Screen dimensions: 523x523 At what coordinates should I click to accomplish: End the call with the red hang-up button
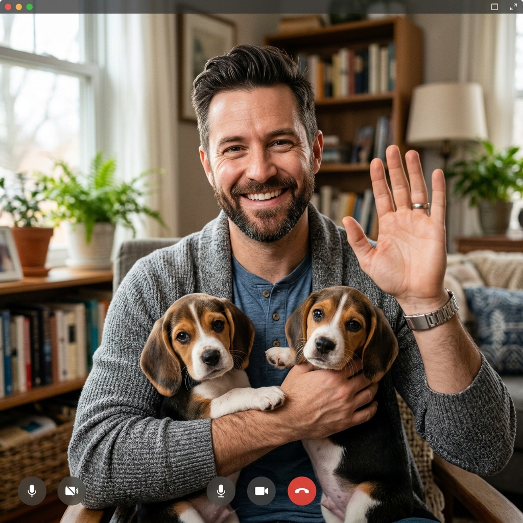(x=302, y=491)
